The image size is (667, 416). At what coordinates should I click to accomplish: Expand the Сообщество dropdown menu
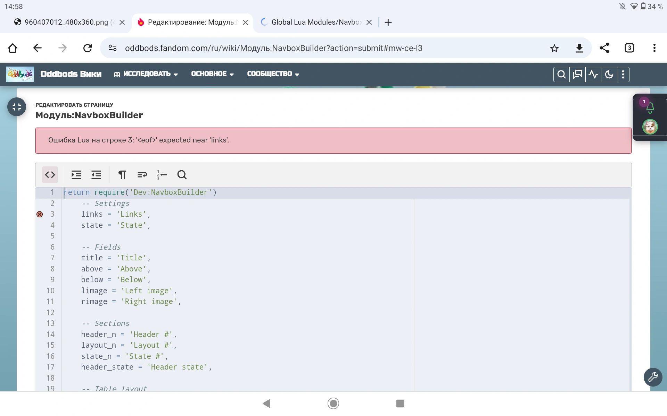point(273,74)
